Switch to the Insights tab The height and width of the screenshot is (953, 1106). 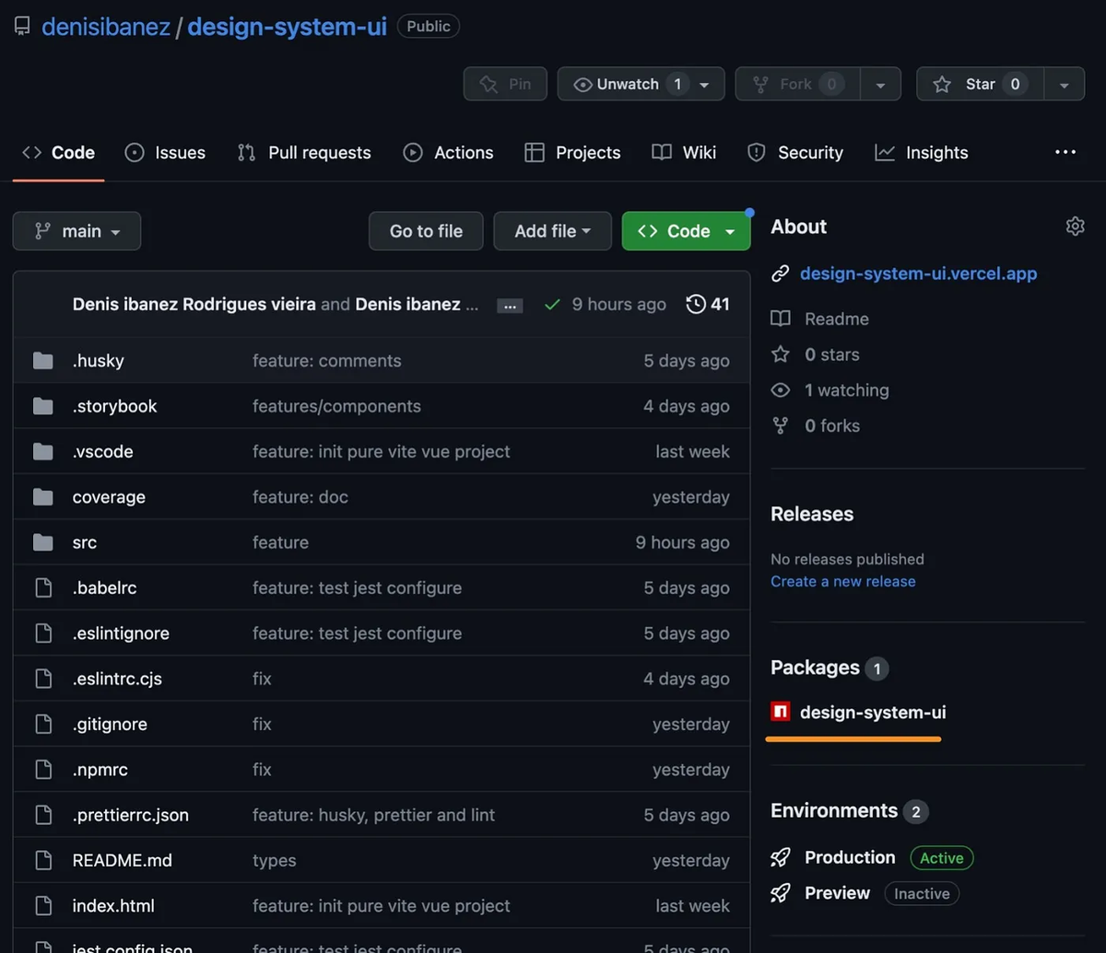click(x=922, y=153)
